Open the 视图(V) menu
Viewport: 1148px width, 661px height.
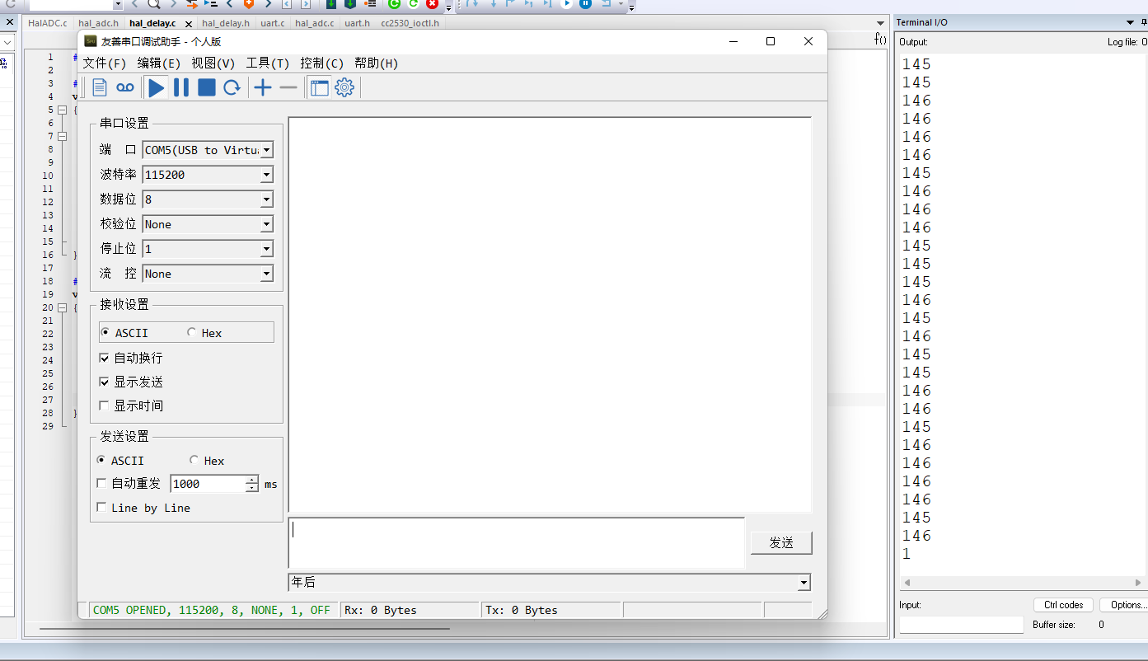pos(213,63)
